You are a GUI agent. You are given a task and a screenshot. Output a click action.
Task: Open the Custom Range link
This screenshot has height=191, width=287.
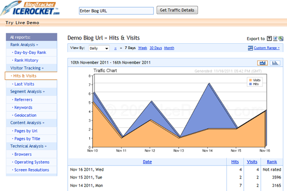tap(267, 48)
